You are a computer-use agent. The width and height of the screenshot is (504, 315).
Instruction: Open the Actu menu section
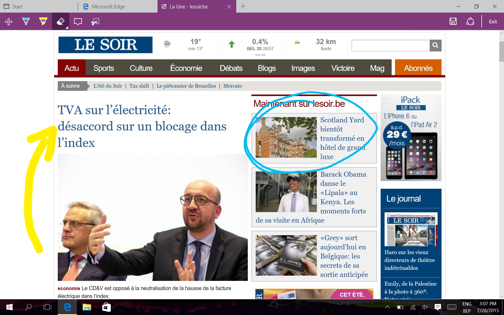pos(72,68)
